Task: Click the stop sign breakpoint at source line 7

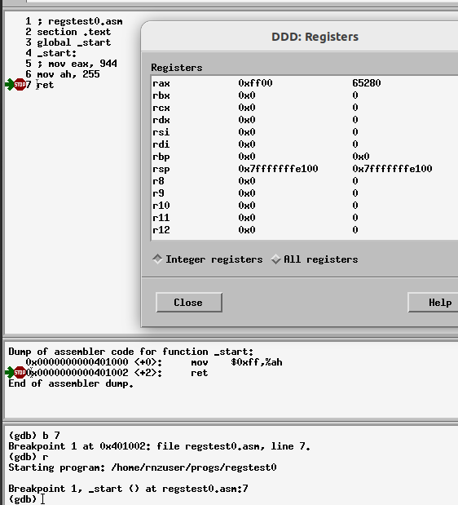Action: 20,84
